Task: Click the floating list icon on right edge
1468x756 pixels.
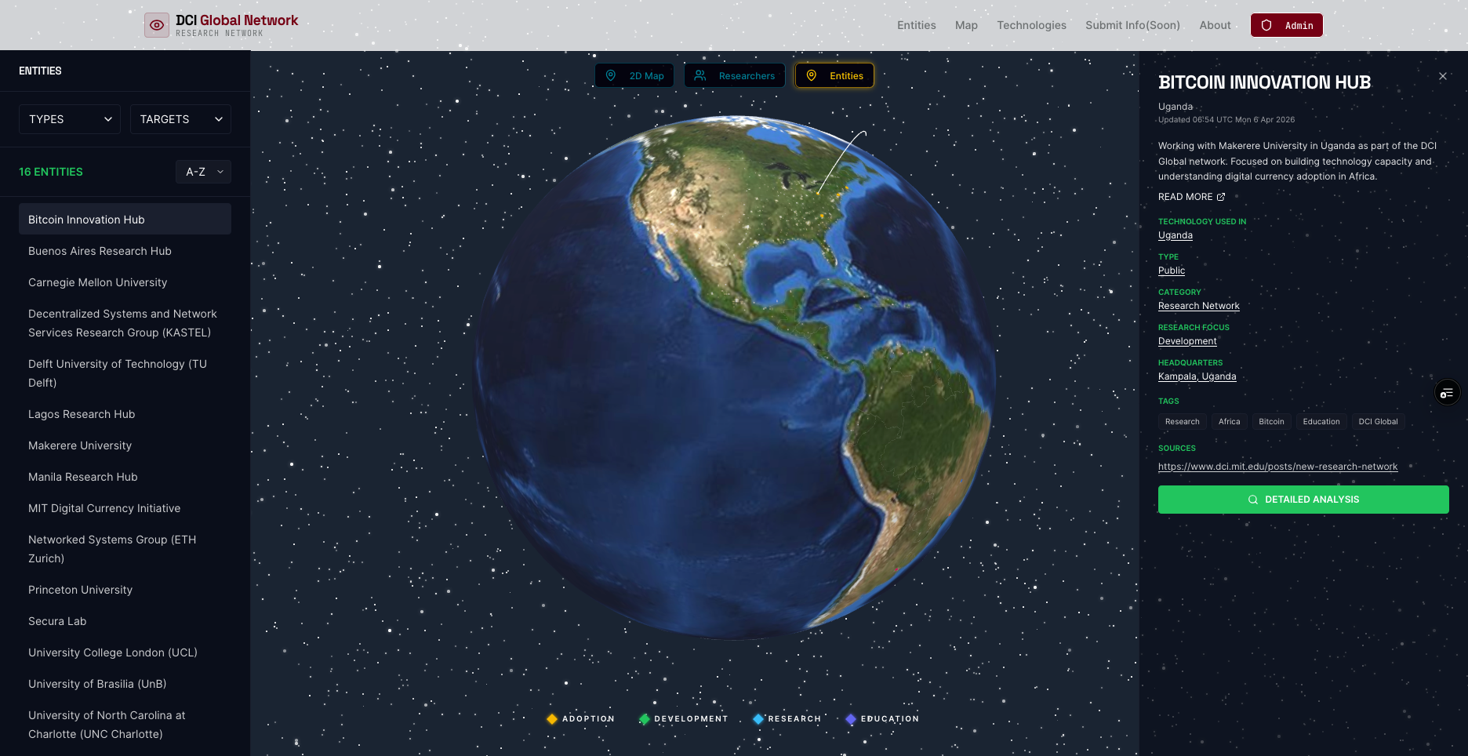Action: click(1447, 392)
